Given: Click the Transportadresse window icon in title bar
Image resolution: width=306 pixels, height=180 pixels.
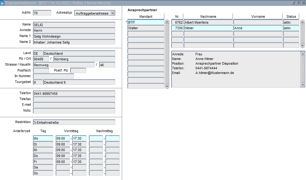Looking at the screenshot, I should (x=2, y=3).
